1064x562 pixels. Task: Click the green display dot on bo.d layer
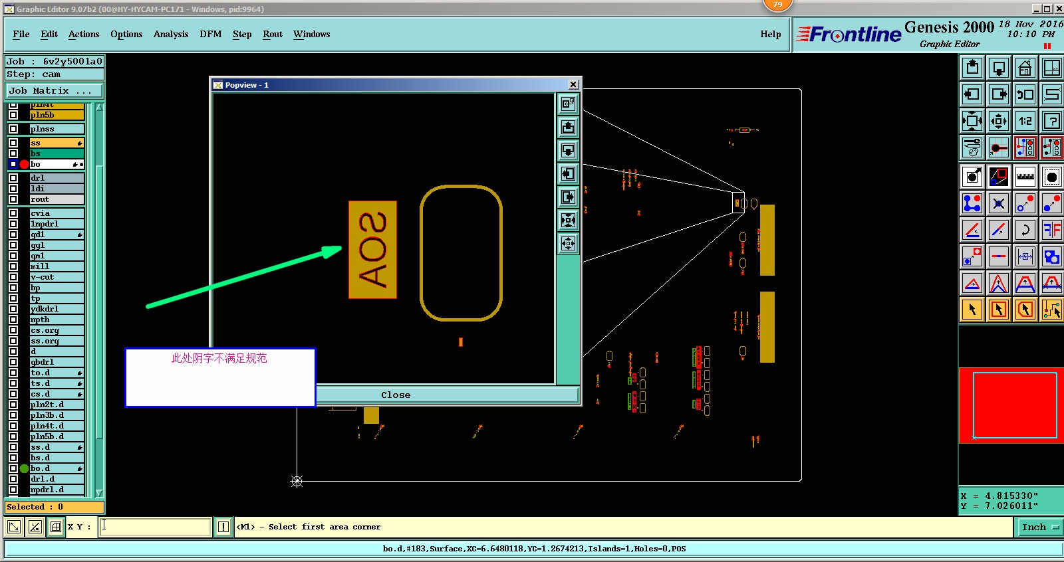click(x=25, y=468)
